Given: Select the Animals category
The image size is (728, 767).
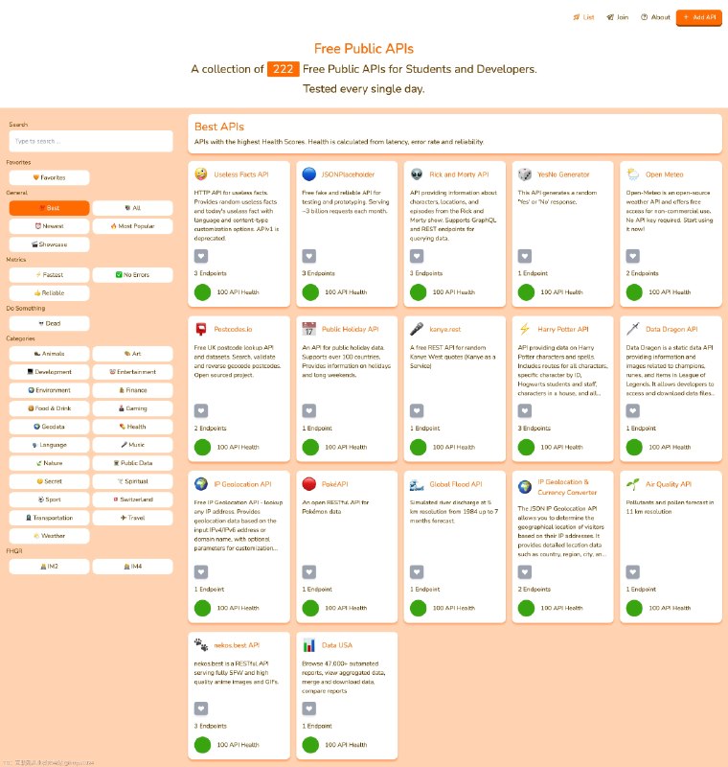Looking at the screenshot, I should [50, 354].
